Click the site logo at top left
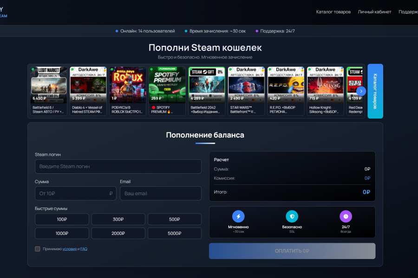This screenshot has height=278, width=418. [x=3, y=12]
